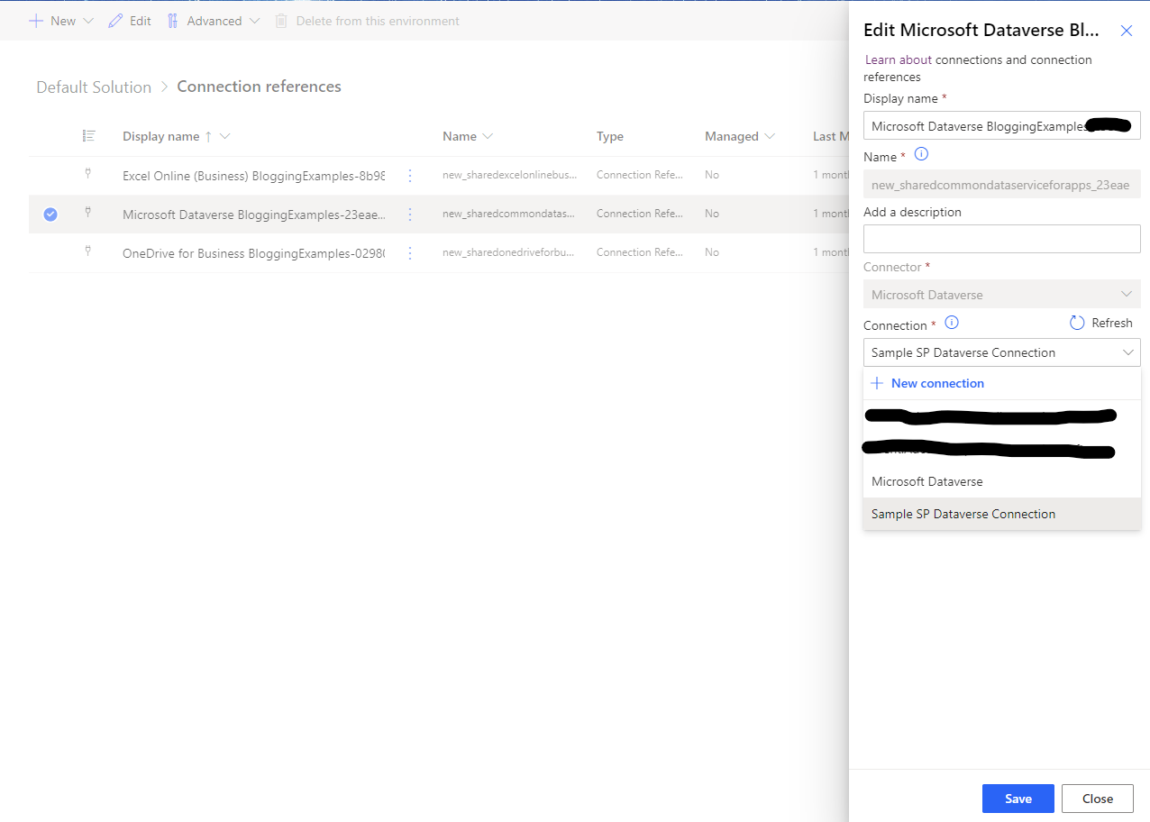Image resolution: width=1150 pixels, height=822 pixels.
Task: Expand the Advanced chevron arrow
Action: (254, 21)
